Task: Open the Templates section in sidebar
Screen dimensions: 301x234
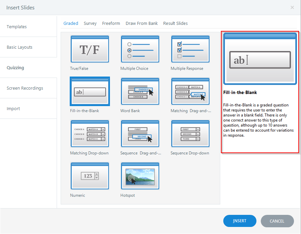Action: tap(17, 27)
